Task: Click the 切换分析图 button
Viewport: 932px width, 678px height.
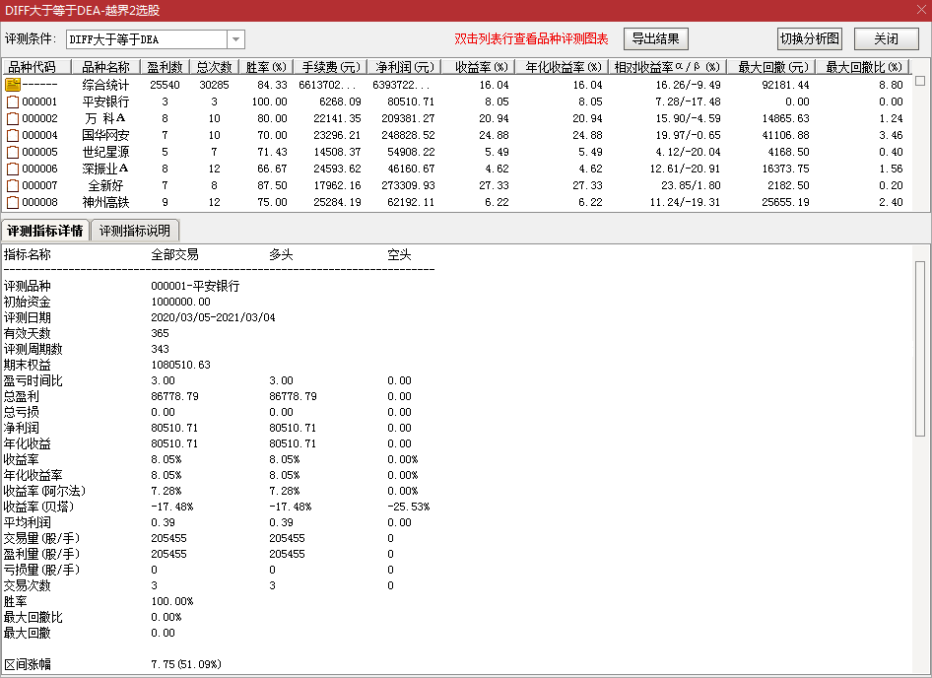Action: click(810, 38)
